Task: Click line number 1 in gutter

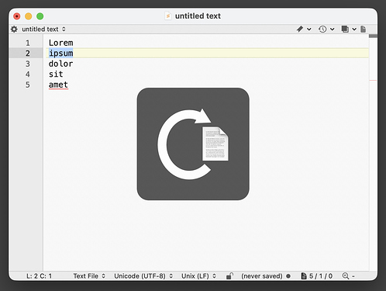Action: tap(28, 43)
